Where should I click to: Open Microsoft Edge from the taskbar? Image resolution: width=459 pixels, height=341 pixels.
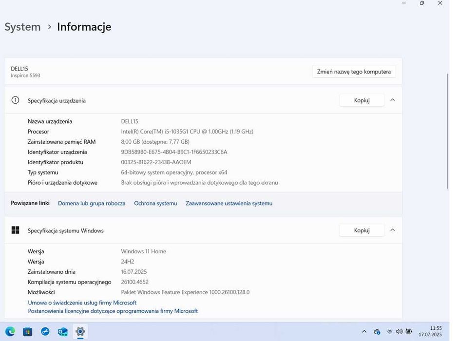(x=10, y=331)
